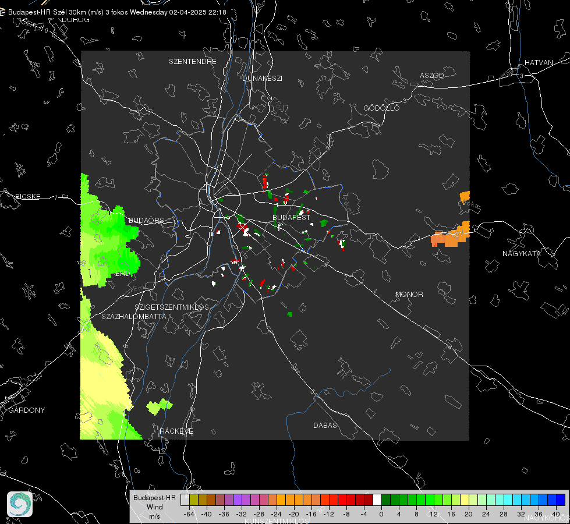570x524 pixels.
Task: Click the 28 legend value
Action: (x=503, y=515)
